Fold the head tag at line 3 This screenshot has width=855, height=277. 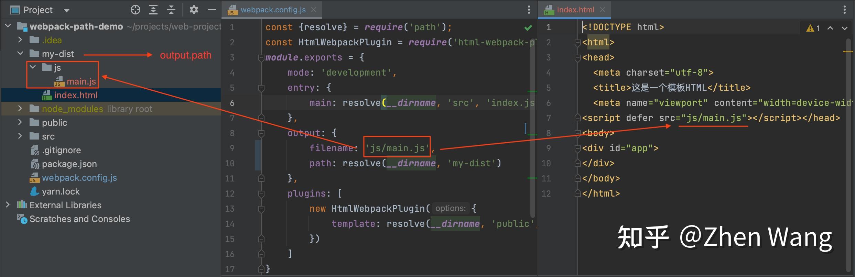[578, 58]
